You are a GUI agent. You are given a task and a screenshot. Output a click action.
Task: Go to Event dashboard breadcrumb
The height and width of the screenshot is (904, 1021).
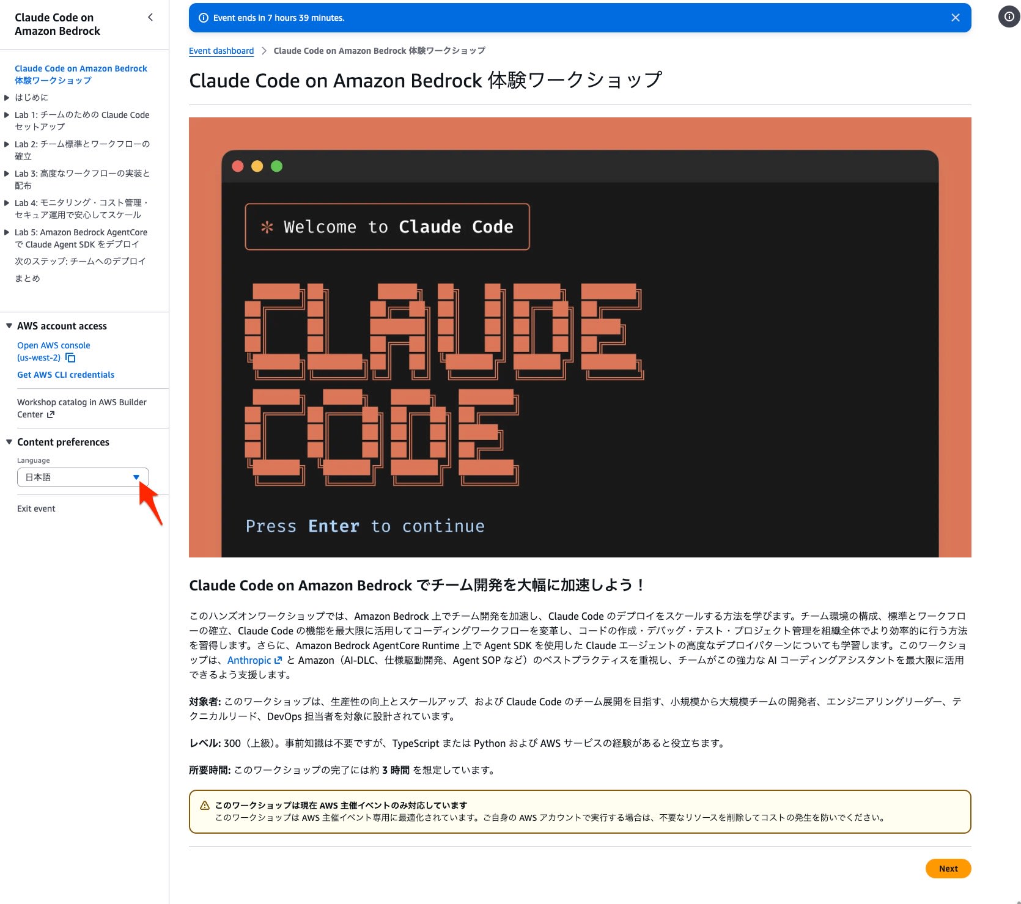[221, 51]
